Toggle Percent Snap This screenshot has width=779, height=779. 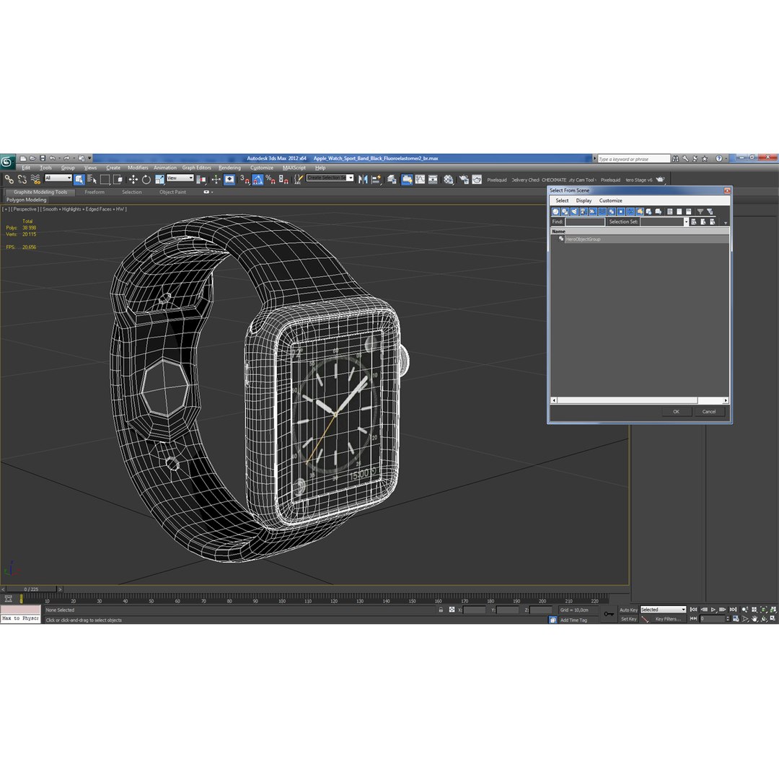pos(270,180)
